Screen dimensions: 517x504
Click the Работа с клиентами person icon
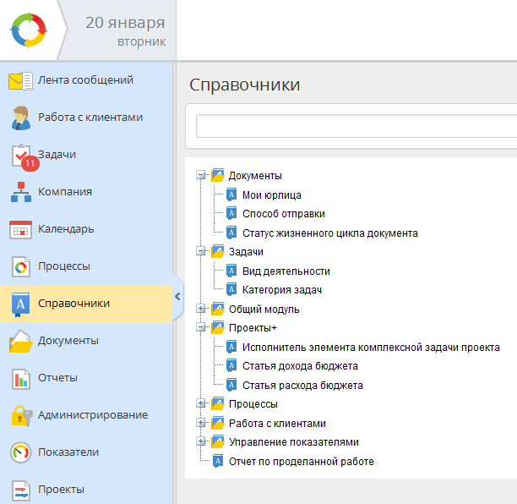pos(21,118)
